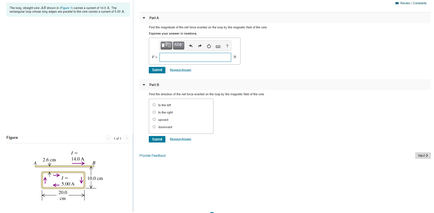Click the help question mark icon

227,46
